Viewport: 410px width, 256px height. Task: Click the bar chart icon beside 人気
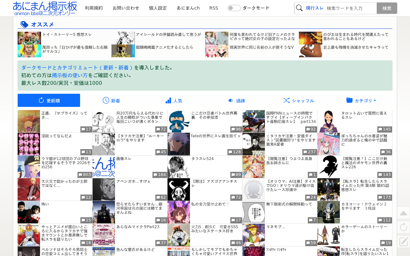coord(168,100)
